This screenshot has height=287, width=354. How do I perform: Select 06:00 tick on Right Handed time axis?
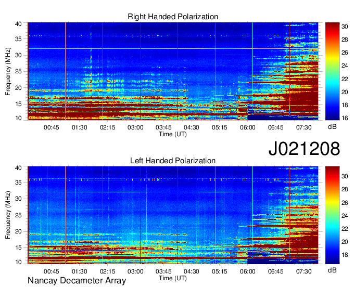click(248, 127)
